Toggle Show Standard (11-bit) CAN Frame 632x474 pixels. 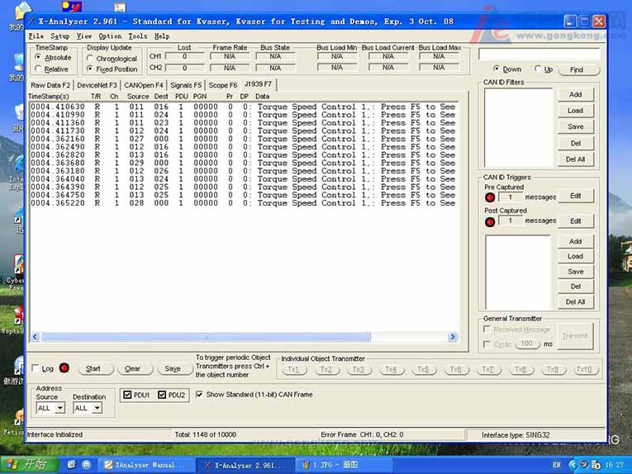(199, 394)
